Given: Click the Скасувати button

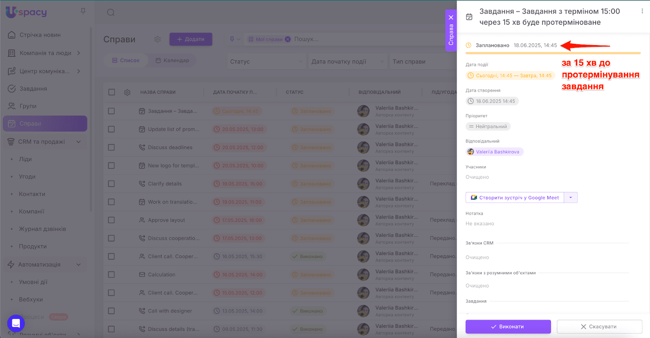Looking at the screenshot, I should (x=599, y=327).
